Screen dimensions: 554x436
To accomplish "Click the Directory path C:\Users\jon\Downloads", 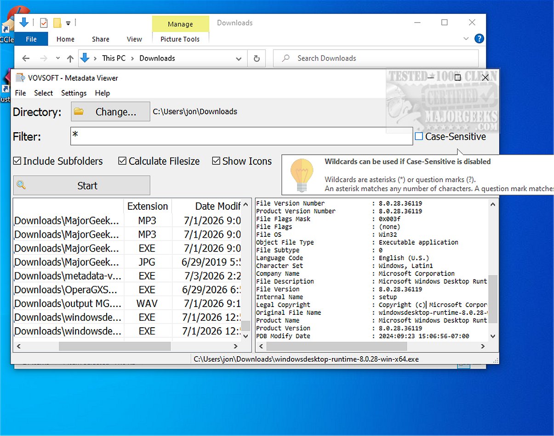I will pyautogui.click(x=195, y=112).
